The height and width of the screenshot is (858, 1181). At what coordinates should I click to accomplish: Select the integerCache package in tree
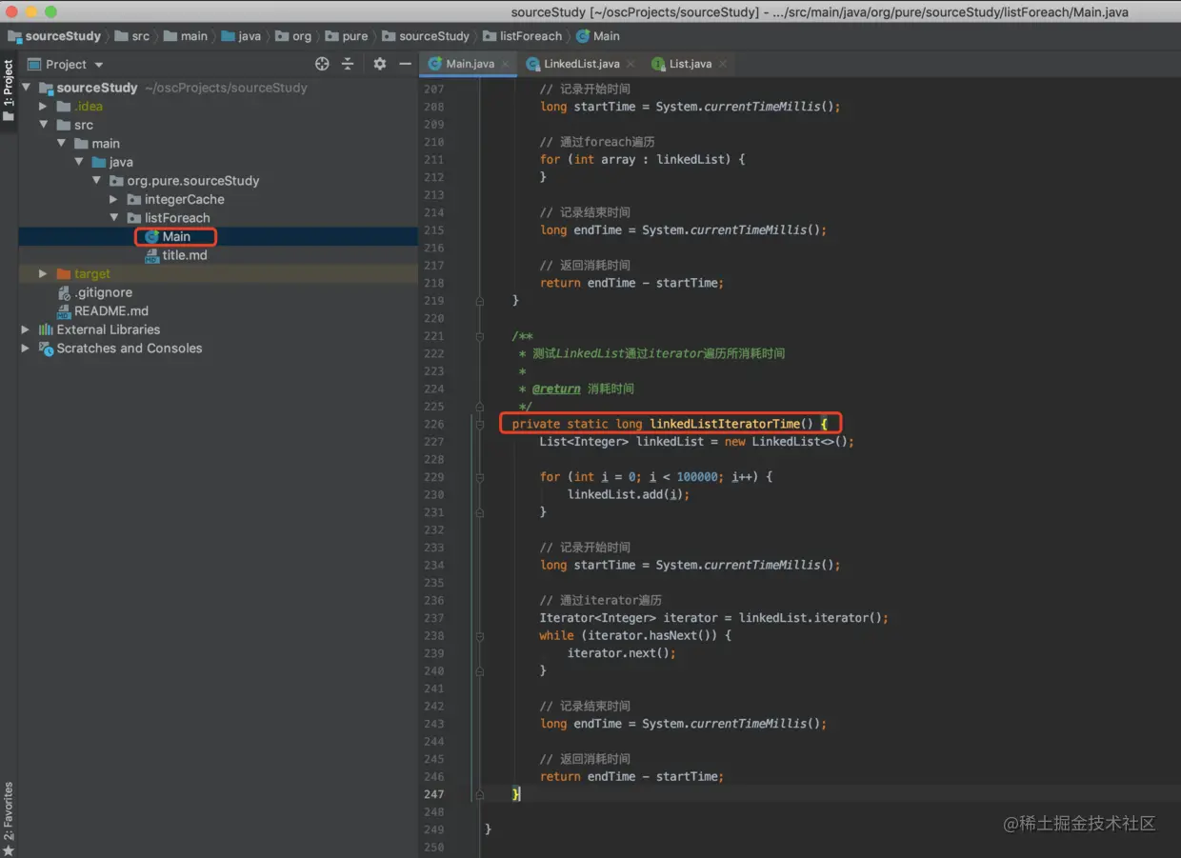coord(175,199)
